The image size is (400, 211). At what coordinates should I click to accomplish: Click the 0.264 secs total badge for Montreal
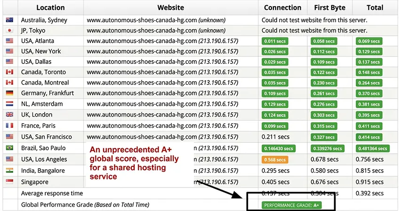coord(369,83)
